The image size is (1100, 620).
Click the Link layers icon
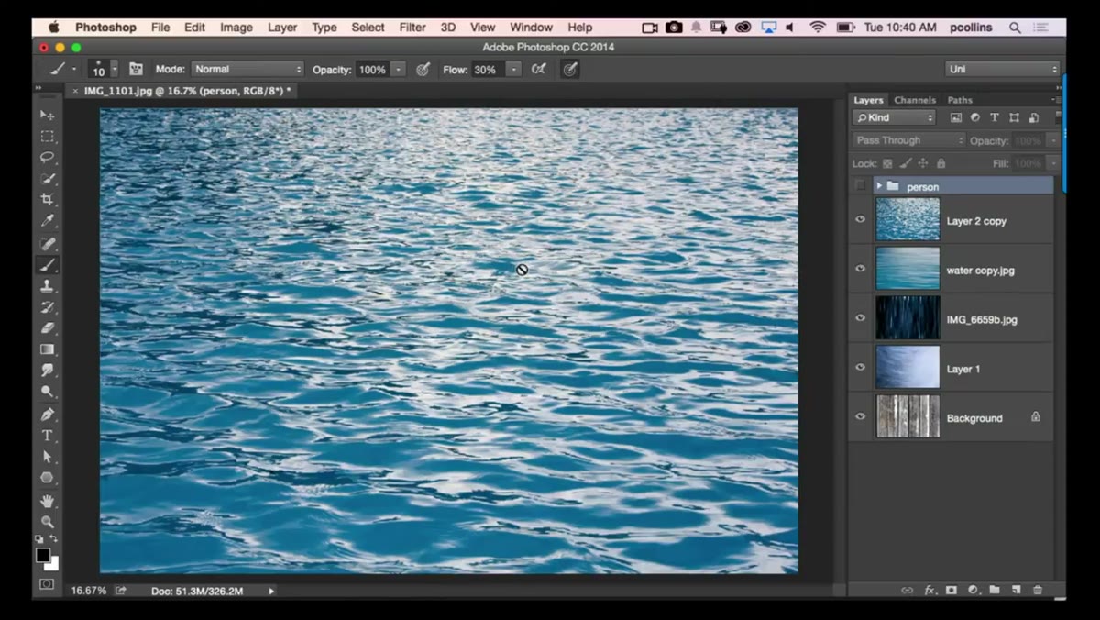[x=907, y=590]
